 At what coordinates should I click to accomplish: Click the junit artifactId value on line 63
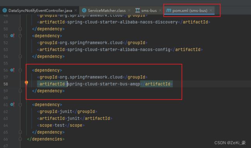pos(73,118)
